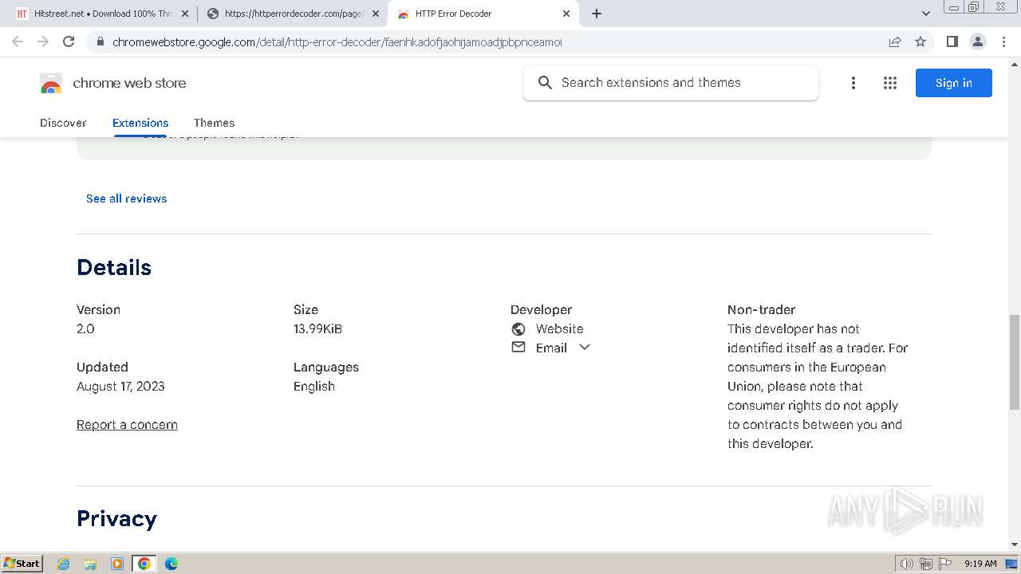Open the See all reviews link

[126, 199]
